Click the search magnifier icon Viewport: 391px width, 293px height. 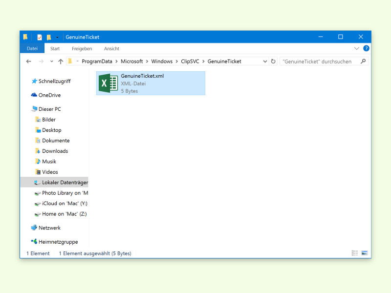click(363, 62)
